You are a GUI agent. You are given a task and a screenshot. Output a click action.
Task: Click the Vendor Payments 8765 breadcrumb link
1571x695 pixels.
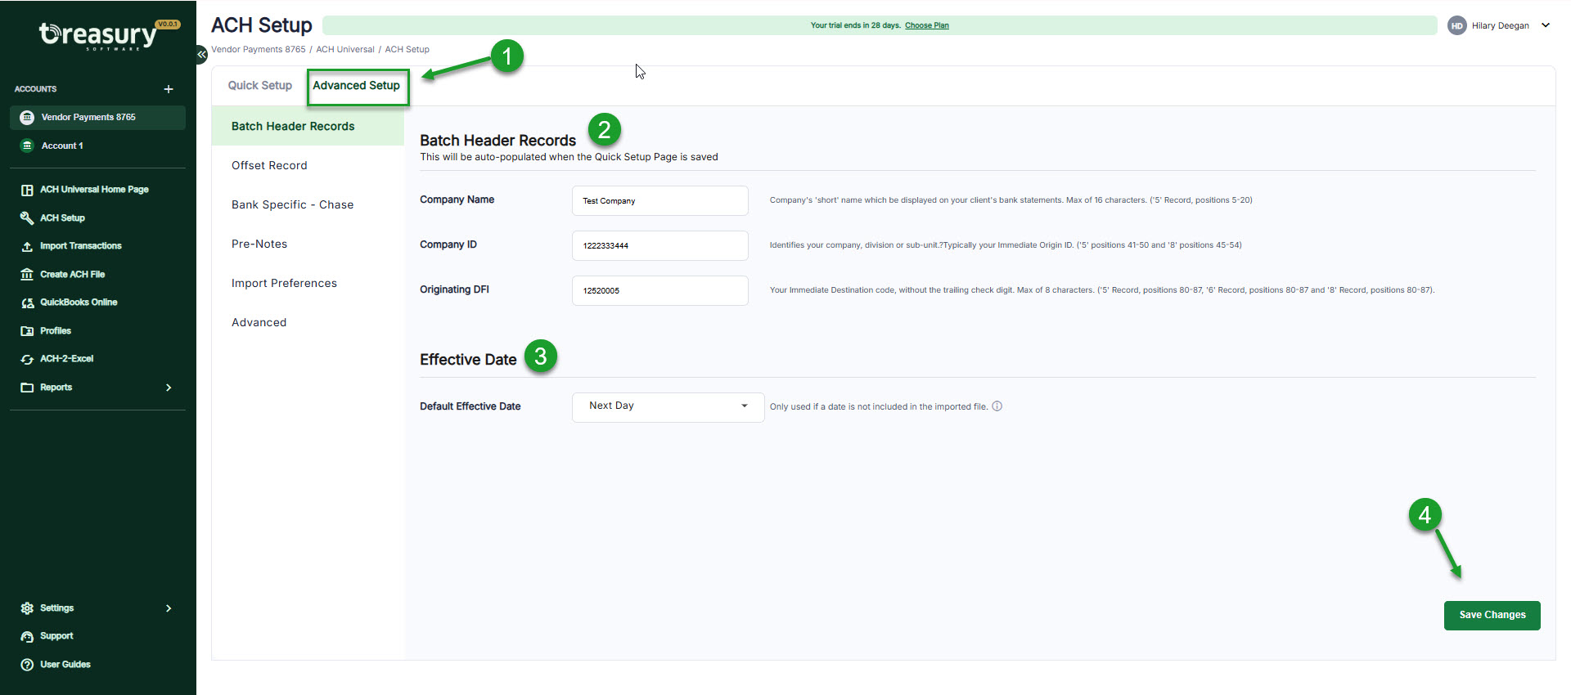point(259,50)
